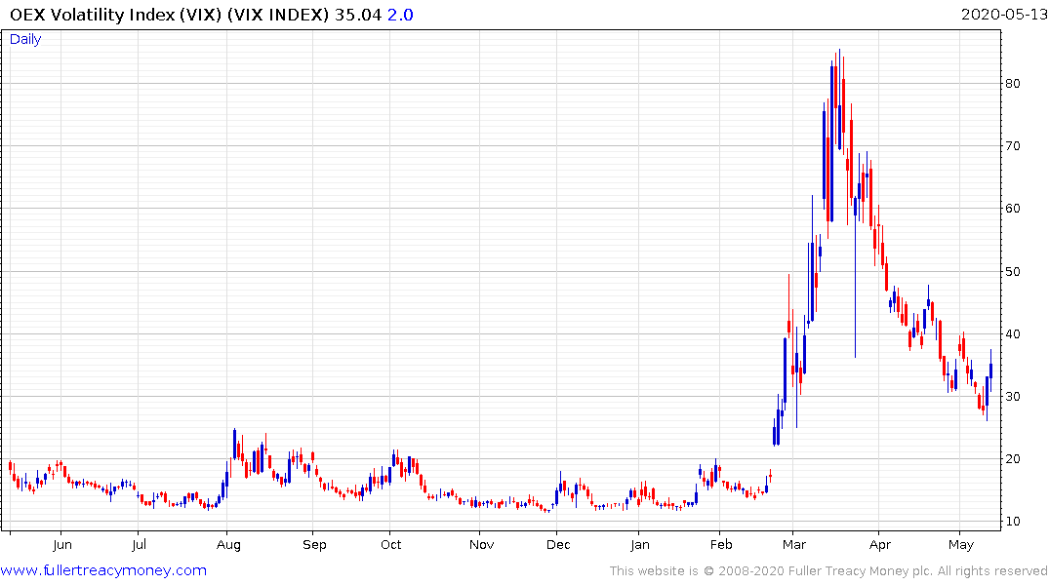The height and width of the screenshot is (585, 1049).
Task: Click the Oct month axis label
Action: click(x=390, y=545)
